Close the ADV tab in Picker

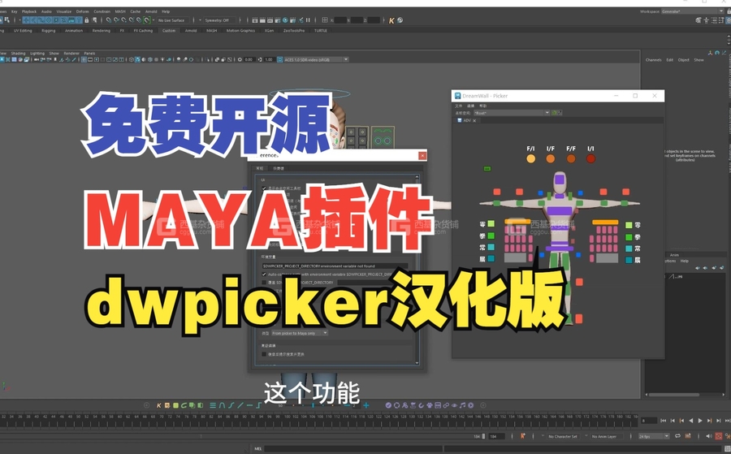pos(474,121)
